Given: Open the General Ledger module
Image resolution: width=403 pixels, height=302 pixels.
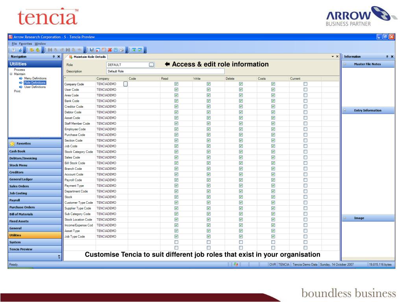Looking at the screenshot, I should pos(35,179).
